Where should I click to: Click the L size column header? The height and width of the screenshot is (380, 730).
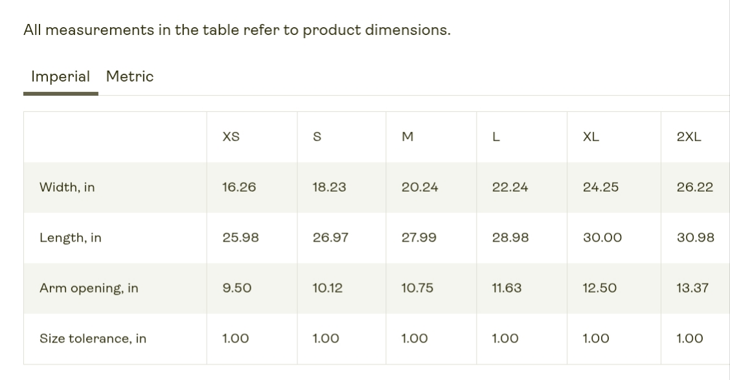click(x=496, y=137)
